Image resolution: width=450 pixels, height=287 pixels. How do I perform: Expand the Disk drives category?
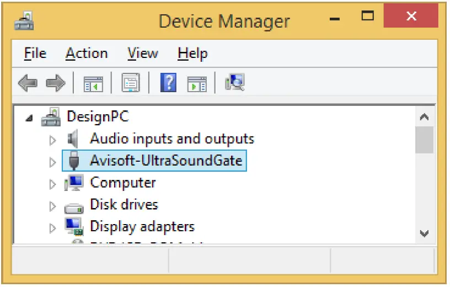coord(53,206)
